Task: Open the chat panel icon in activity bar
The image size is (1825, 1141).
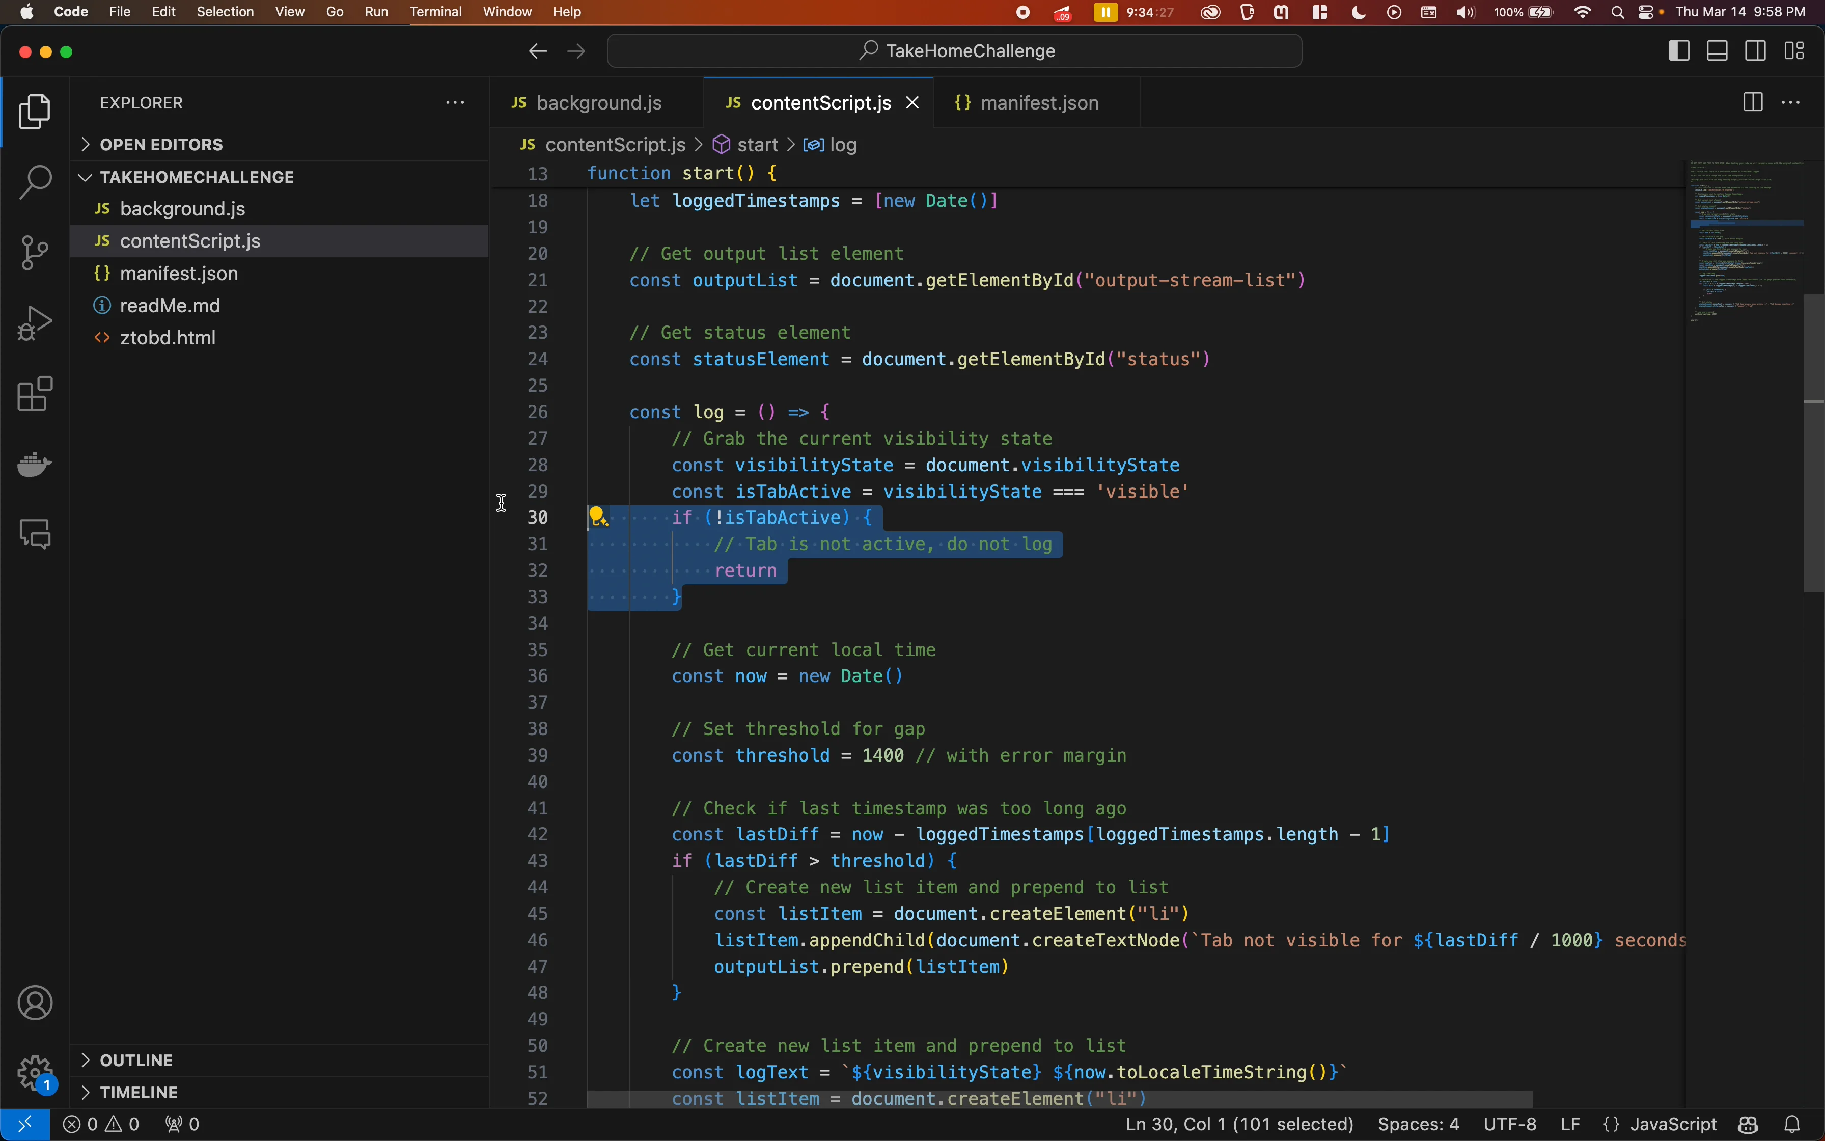Action: click(35, 533)
